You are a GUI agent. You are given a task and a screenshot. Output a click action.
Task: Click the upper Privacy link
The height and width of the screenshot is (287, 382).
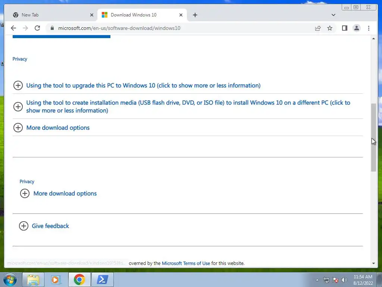tap(20, 59)
